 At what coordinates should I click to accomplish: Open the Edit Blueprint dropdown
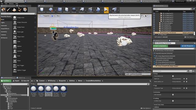(x=188, y=46)
